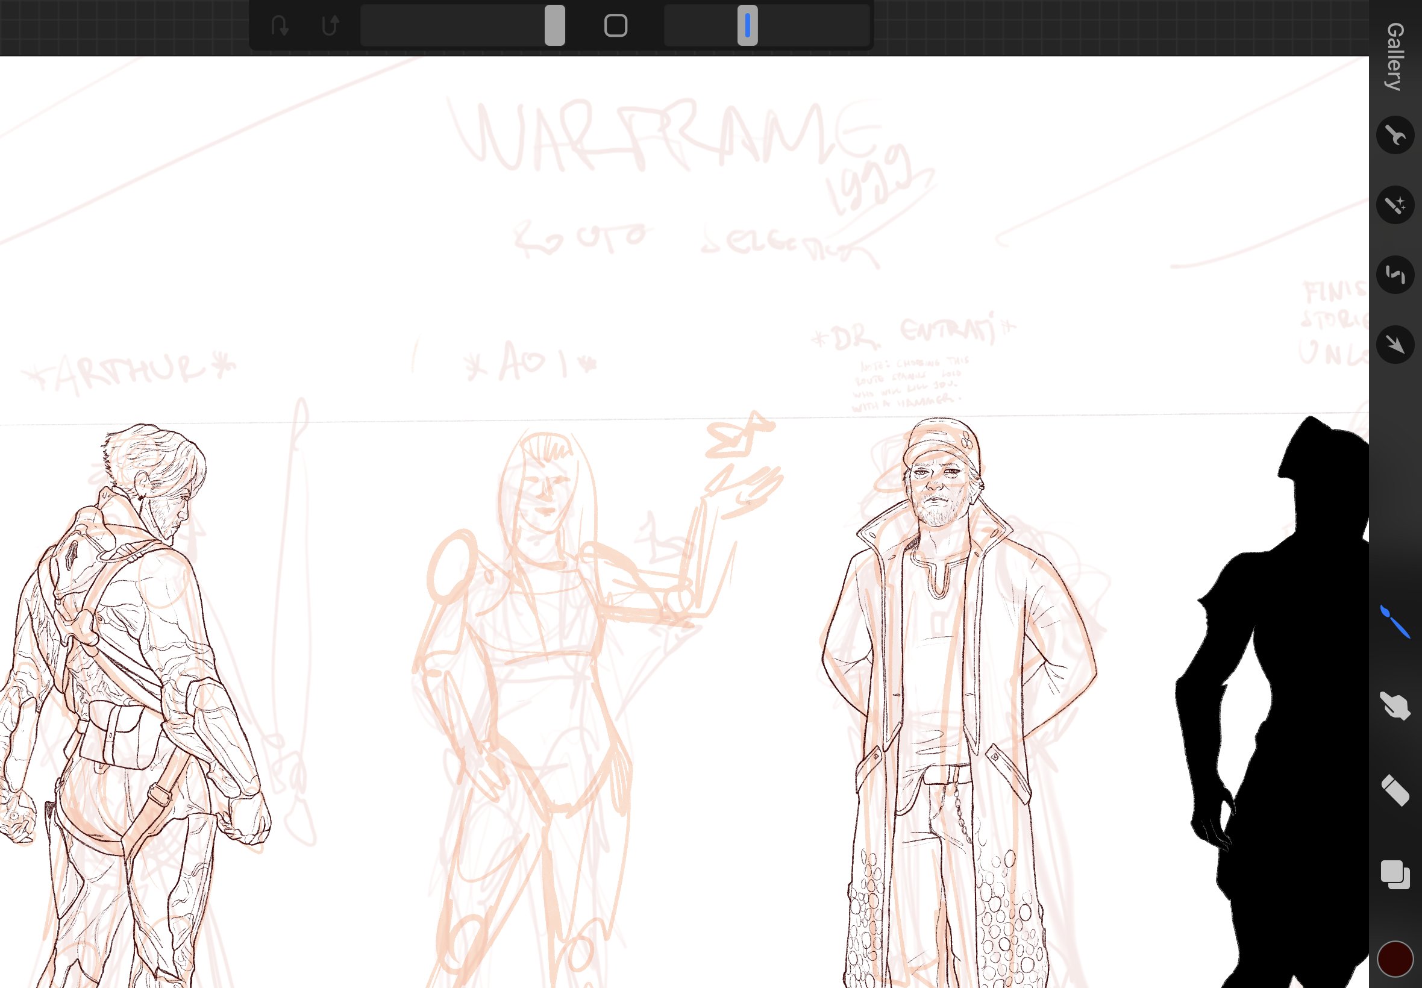Select the Smudge tool
Viewport: 1422px width, 988px height.
[x=1394, y=706]
